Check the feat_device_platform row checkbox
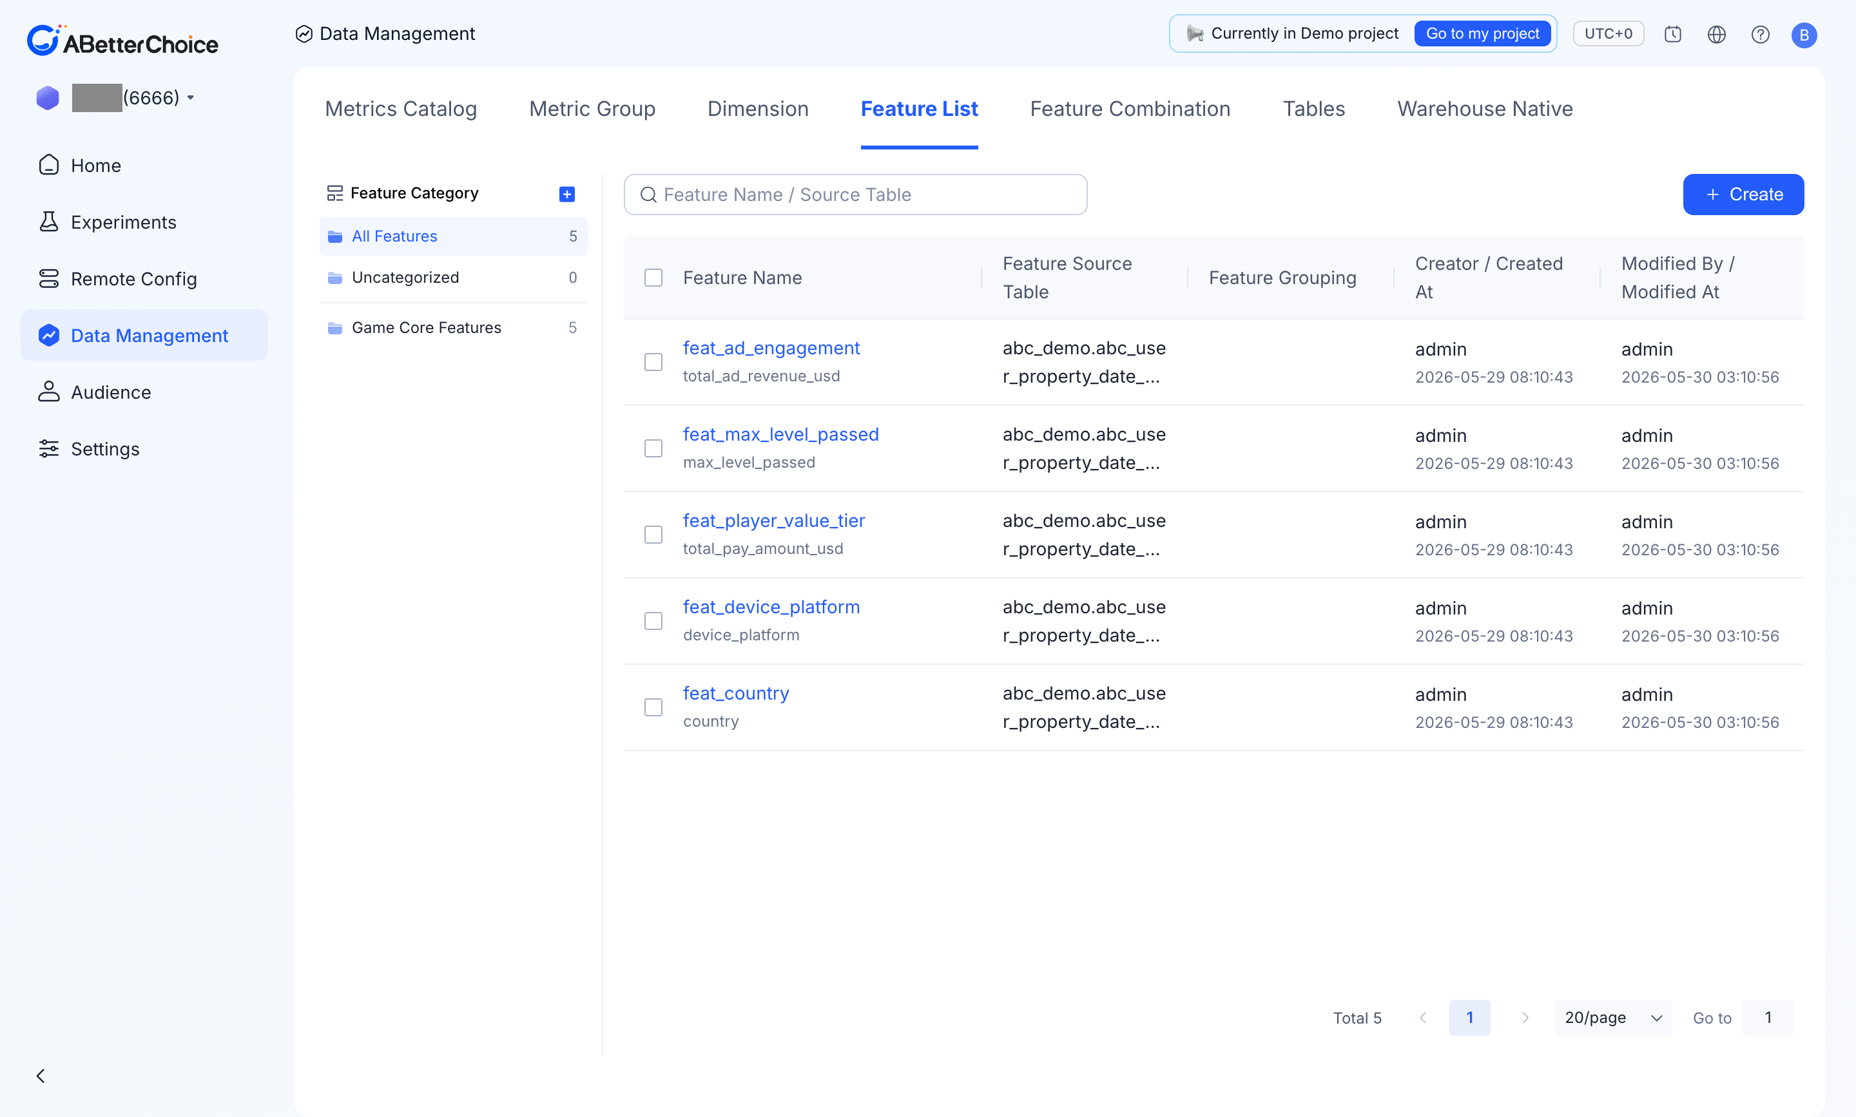This screenshot has height=1117, width=1856. [653, 621]
